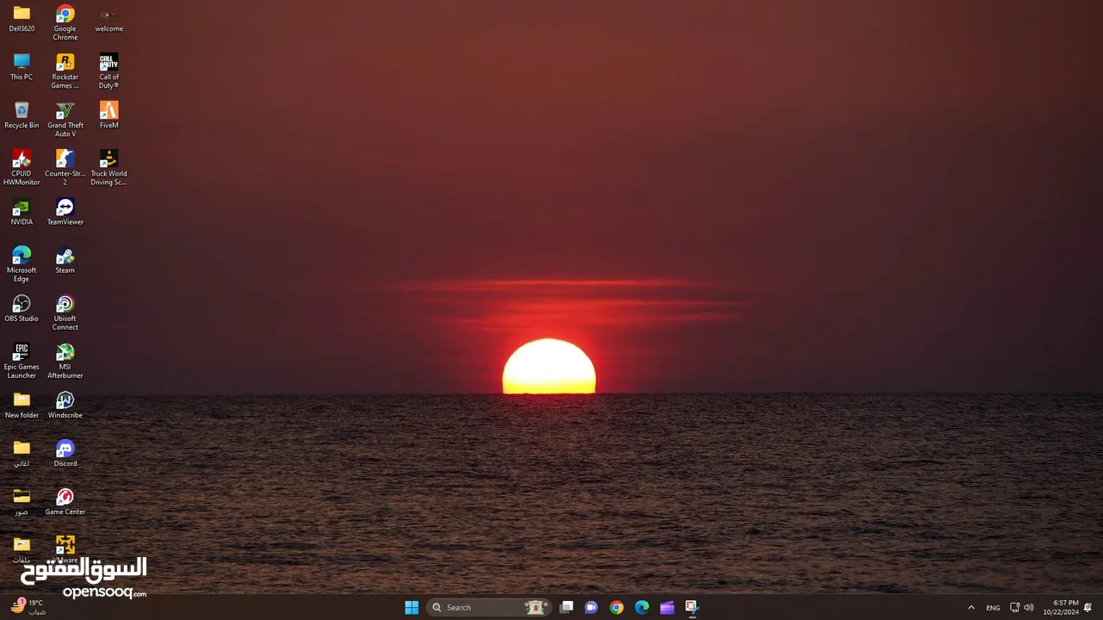The image size is (1103, 620).
Task: Open the purple chat app on taskbar
Action: [592, 607]
